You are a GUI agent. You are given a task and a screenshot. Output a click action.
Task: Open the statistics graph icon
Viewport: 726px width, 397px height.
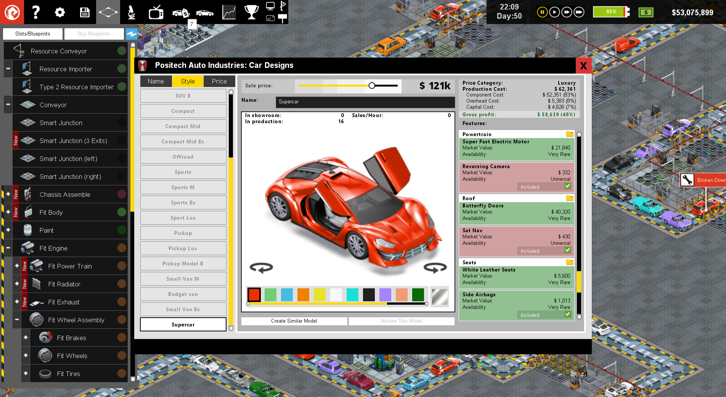(228, 12)
